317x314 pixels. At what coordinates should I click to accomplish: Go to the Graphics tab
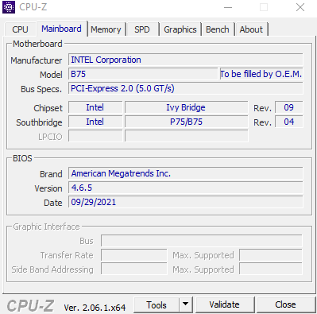click(180, 29)
